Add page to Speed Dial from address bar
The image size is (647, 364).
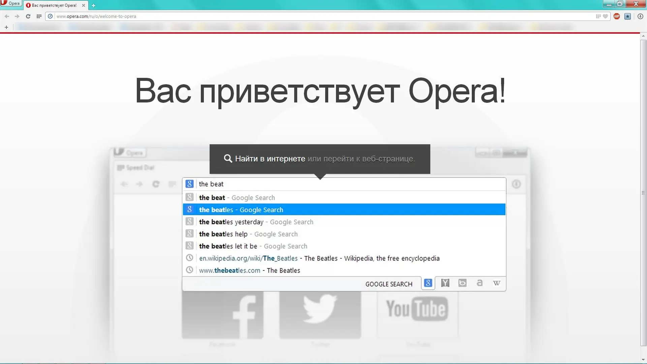pyautogui.click(x=598, y=16)
